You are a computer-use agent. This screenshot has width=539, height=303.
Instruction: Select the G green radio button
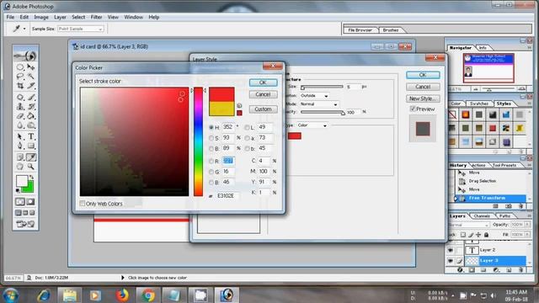[x=211, y=172]
